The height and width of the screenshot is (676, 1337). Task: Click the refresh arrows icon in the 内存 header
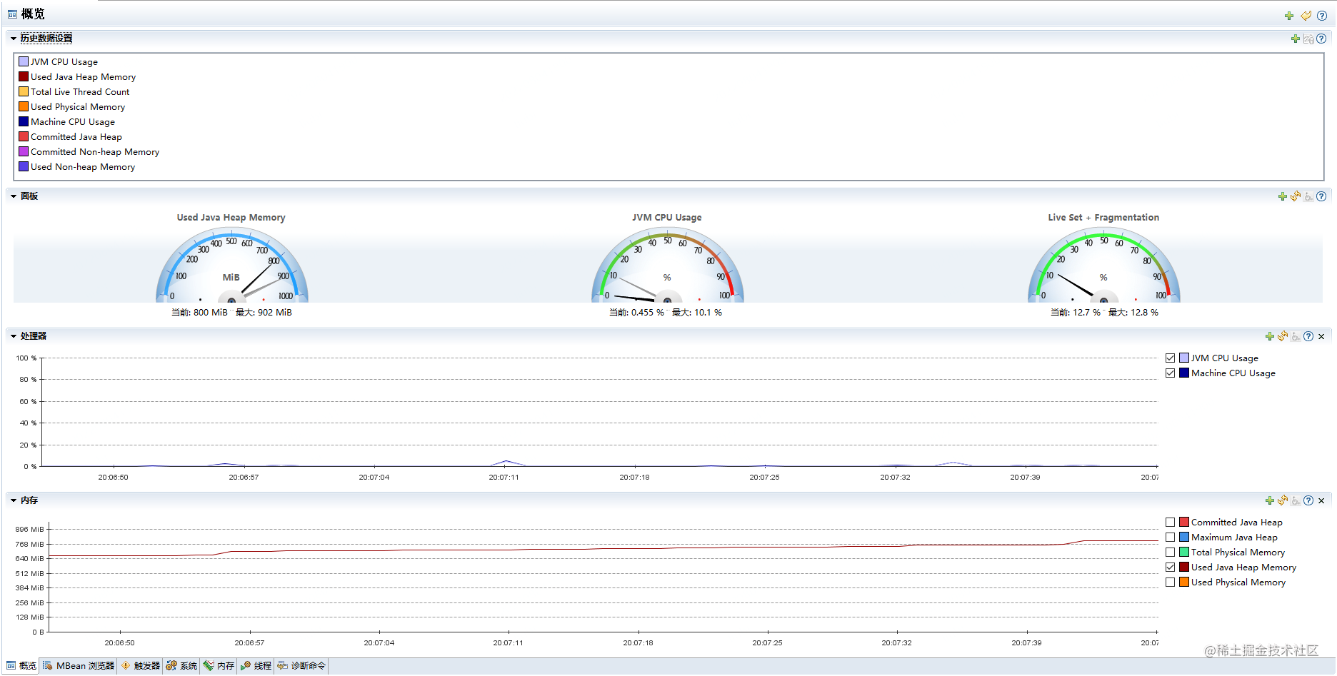(x=1283, y=500)
